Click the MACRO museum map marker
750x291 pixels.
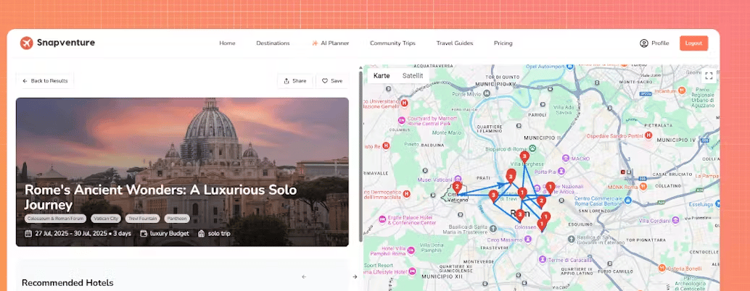(564, 158)
